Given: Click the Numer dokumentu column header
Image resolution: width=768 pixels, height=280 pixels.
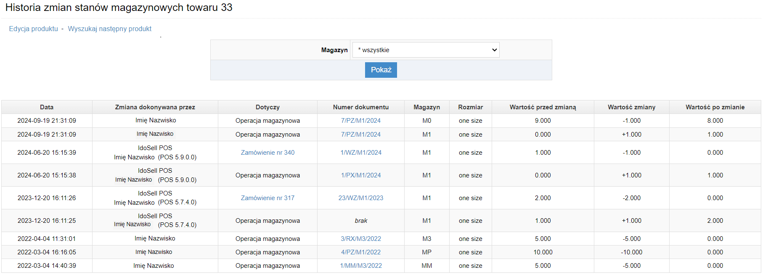Looking at the screenshot, I should pyautogui.click(x=361, y=107).
